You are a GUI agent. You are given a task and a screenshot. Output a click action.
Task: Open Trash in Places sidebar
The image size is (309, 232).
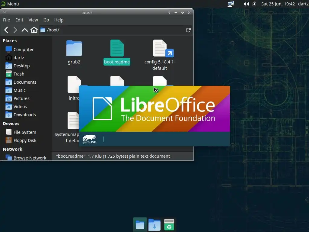click(x=15, y=74)
